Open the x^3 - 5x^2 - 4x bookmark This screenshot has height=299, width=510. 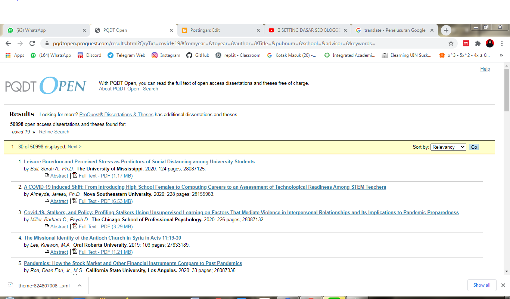(465, 55)
